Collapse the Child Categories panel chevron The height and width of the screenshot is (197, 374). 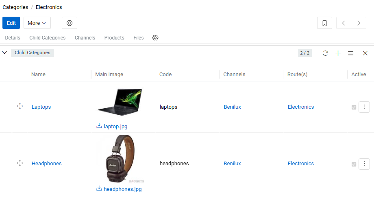4,53
